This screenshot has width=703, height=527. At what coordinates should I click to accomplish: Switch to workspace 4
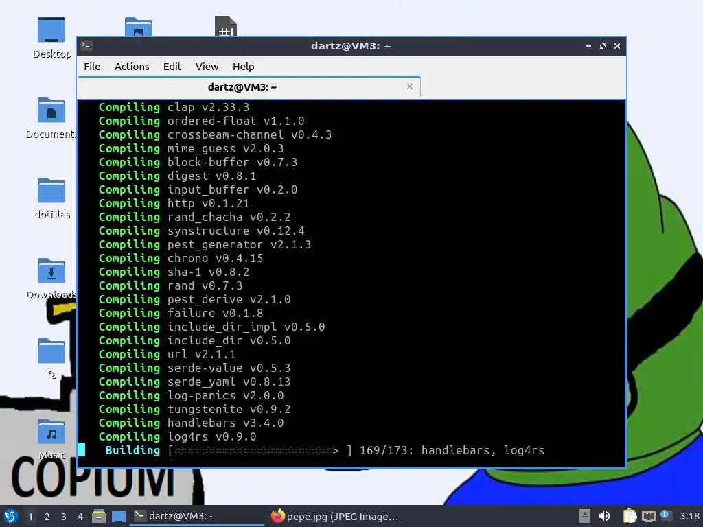[80, 517]
